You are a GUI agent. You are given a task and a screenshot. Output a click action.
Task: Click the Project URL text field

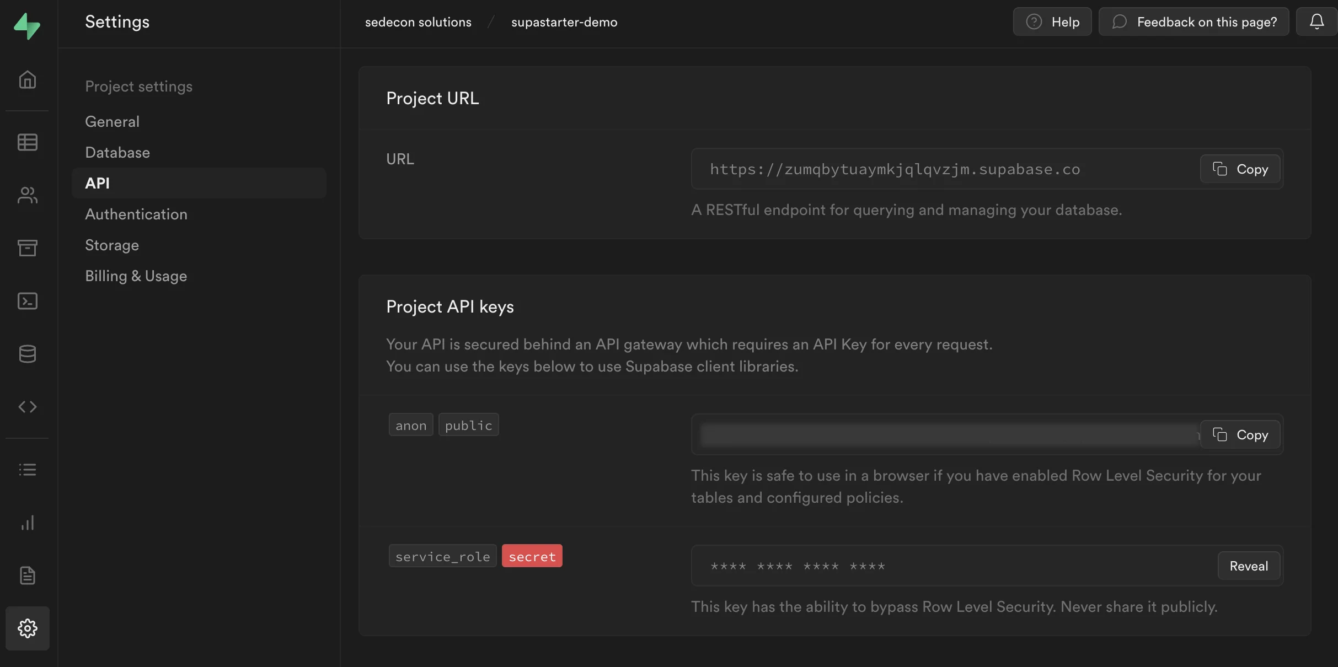(943, 169)
